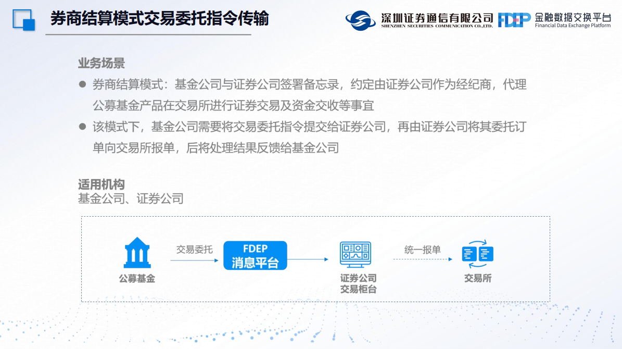622x349 pixels.
Task: Click the 深圳证券通信有限公司 company name
Action: (437, 18)
